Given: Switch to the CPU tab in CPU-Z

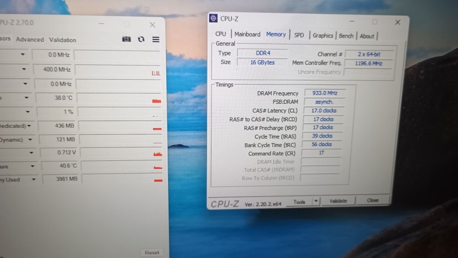Looking at the screenshot, I should (x=221, y=34).
